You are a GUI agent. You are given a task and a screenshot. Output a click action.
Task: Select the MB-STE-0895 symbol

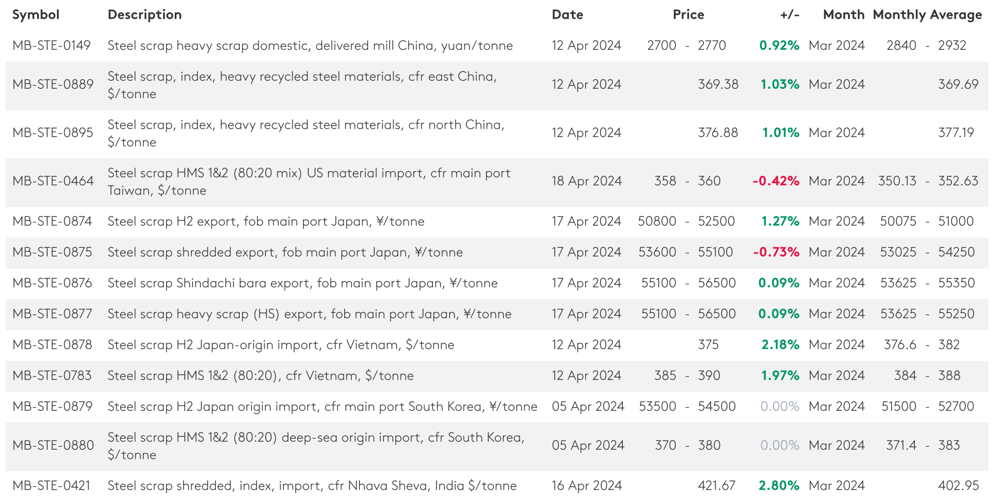pyautogui.click(x=53, y=132)
